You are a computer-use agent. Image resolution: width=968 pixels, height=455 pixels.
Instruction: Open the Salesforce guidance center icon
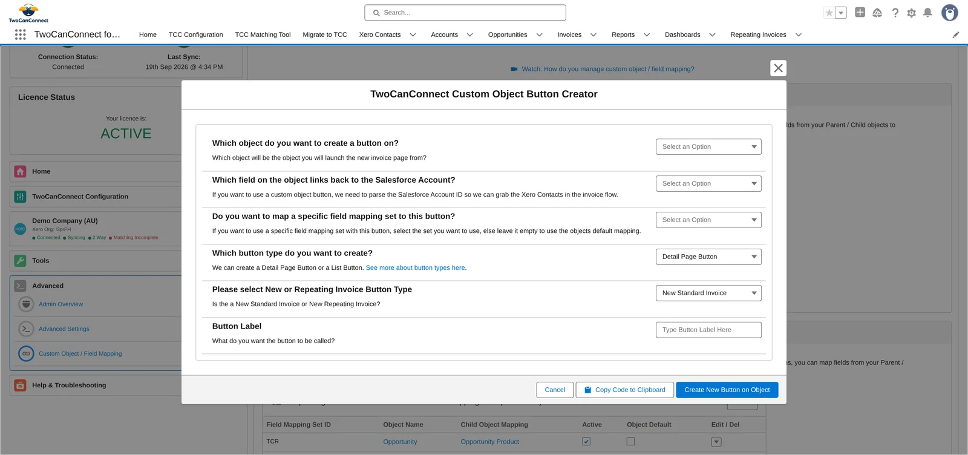(877, 13)
